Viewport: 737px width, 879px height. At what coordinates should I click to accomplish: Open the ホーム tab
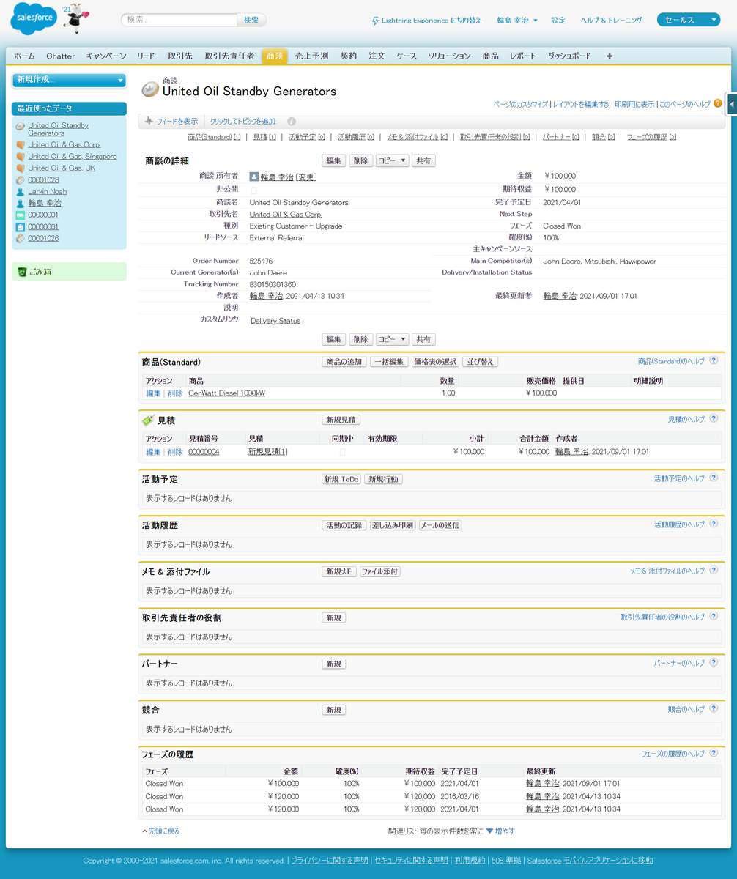(24, 56)
